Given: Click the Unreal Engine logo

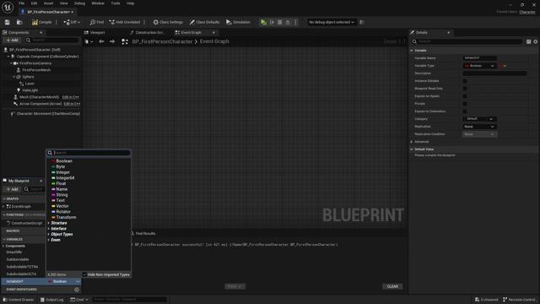Looking at the screenshot, I should point(8,7).
